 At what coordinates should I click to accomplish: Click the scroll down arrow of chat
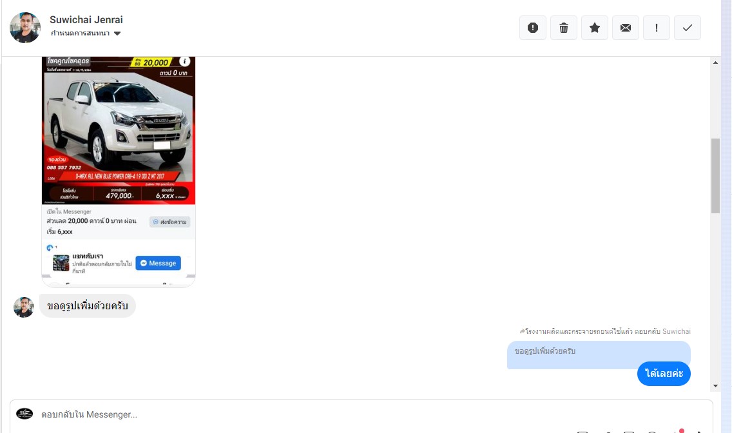click(x=715, y=386)
